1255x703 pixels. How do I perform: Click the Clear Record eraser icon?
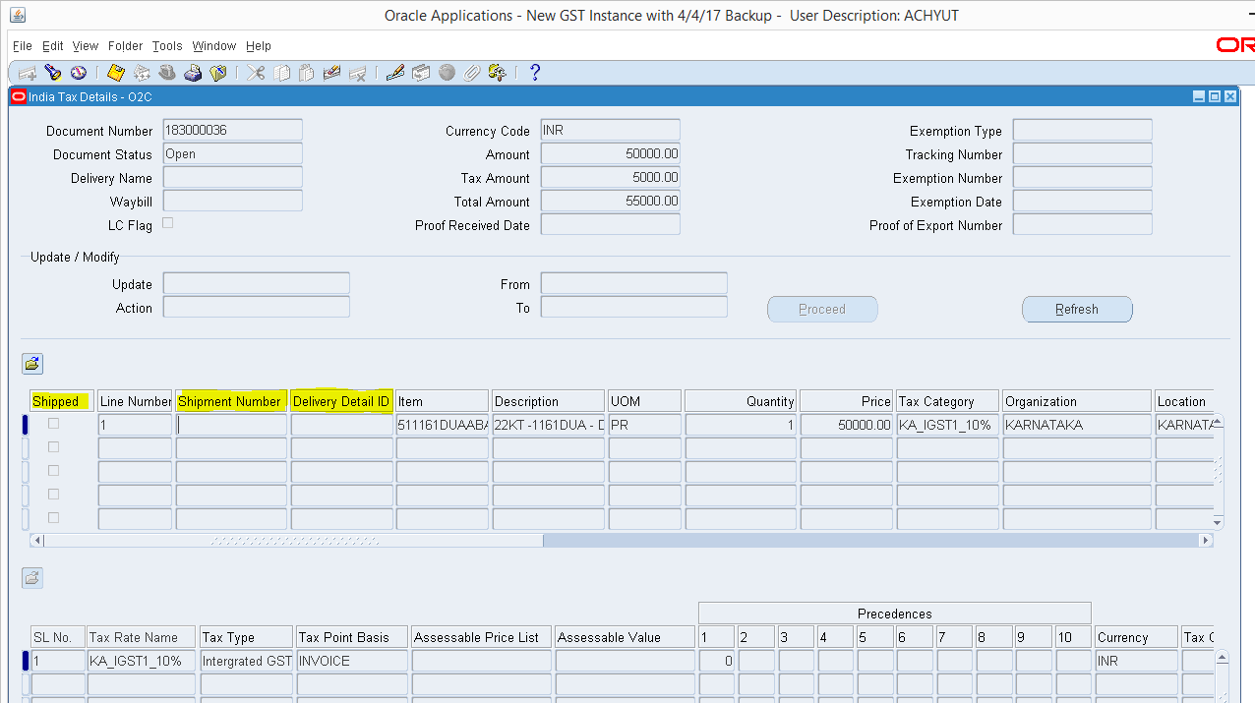tap(331, 72)
